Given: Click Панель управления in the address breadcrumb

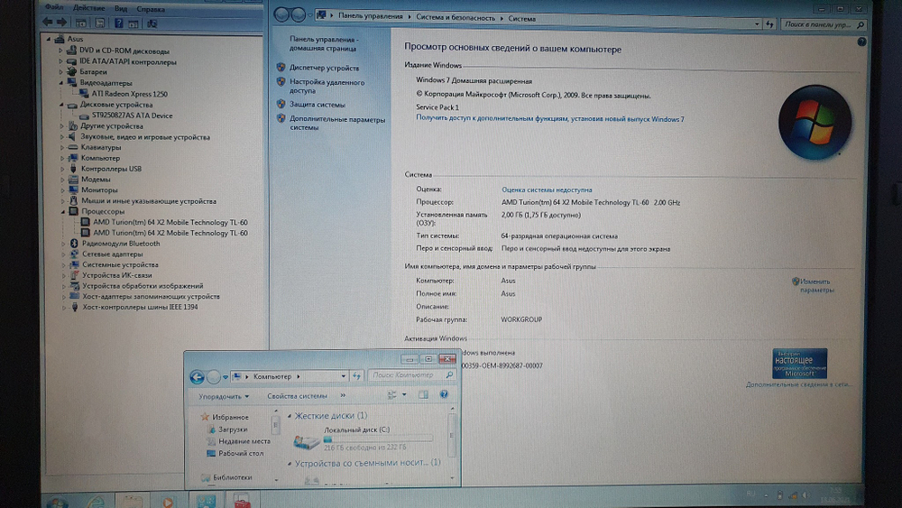Looking at the screenshot, I should click(x=371, y=16).
